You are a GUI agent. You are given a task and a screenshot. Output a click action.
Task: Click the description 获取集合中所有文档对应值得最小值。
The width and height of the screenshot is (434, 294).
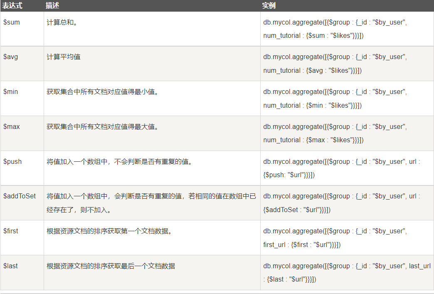click(103, 91)
